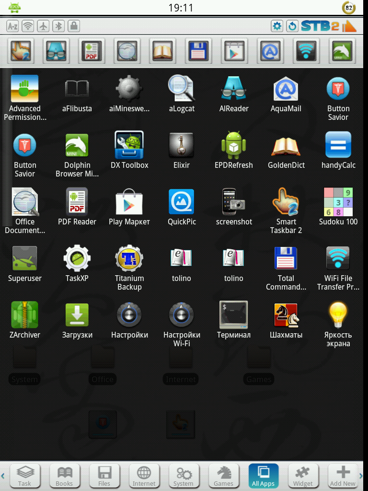This screenshot has width=368, height=491.
Task: Open the blue gear settings button
Action: 277,26
